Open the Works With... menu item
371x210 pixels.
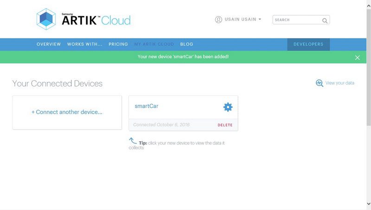[85, 44]
